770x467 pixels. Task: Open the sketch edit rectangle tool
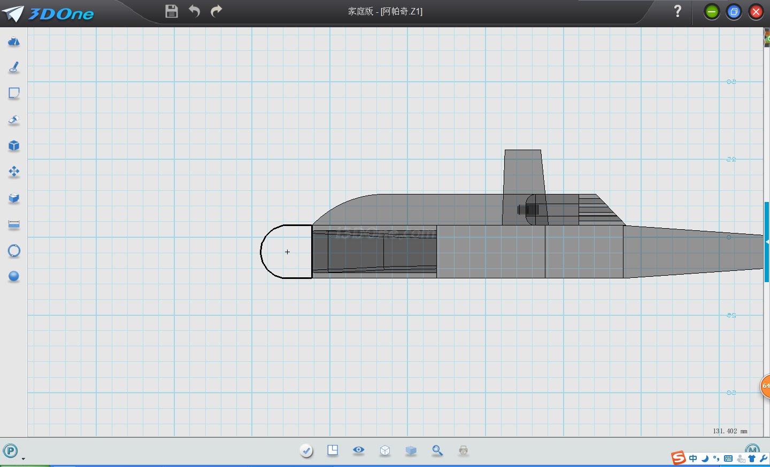coord(14,94)
